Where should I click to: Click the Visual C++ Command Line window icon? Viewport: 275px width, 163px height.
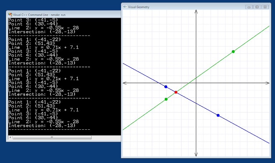pyautogui.click(x=10, y=15)
